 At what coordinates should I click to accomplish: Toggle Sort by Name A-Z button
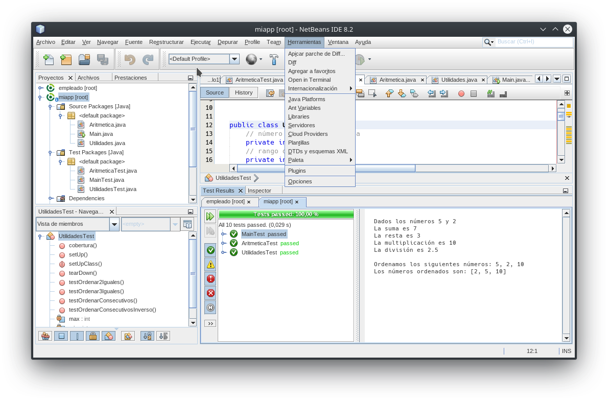147,336
